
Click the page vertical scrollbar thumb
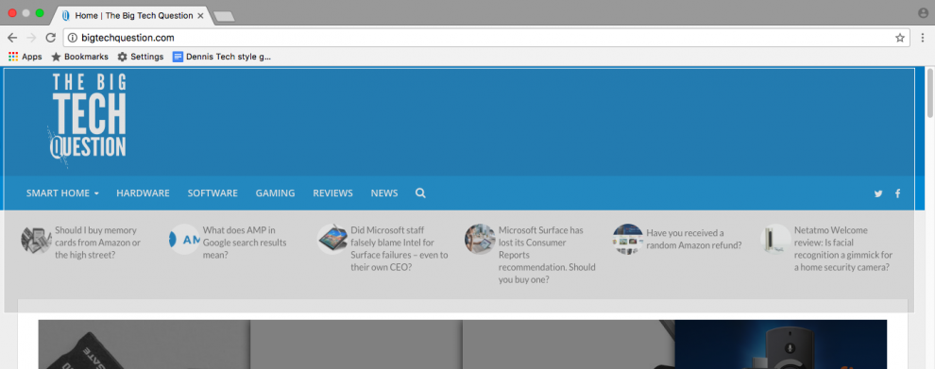[929, 93]
